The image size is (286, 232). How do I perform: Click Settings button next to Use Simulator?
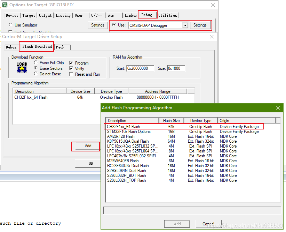(97, 25)
